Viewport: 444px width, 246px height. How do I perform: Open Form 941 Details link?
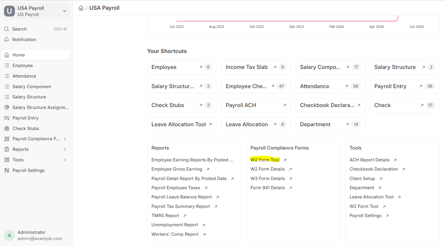268,188
